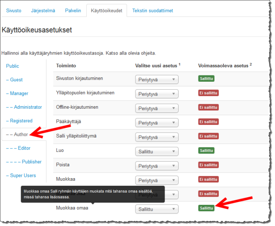The image size is (275, 226).
Task: Open dropdown for Sivuston kirjautuminen
Action: (157, 80)
